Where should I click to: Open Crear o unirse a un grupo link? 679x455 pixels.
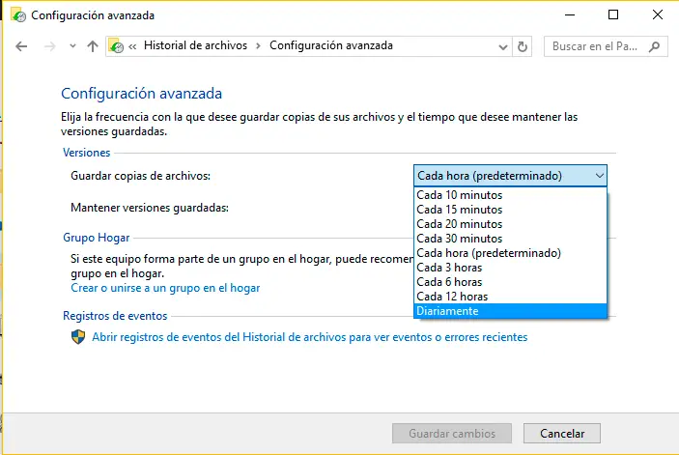pyautogui.click(x=165, y=288)
